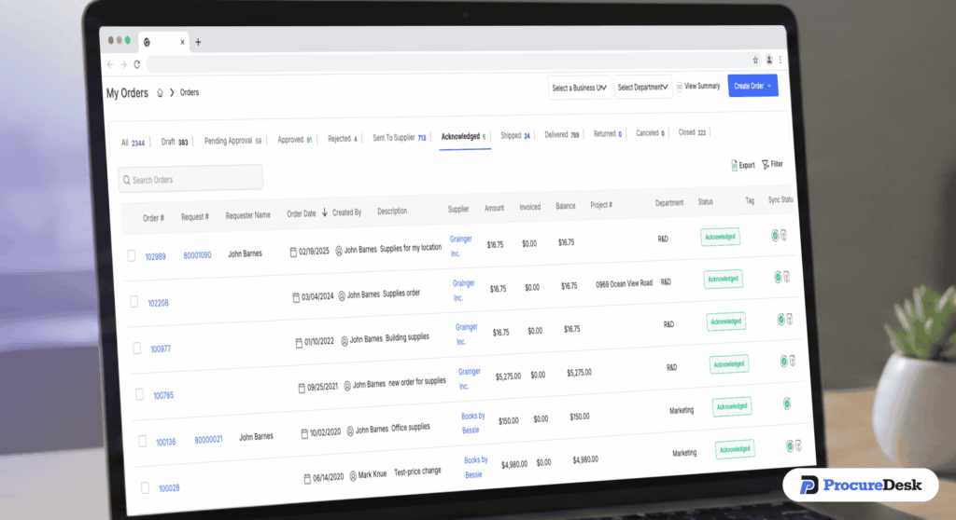
Task: Click request number 80001090 link
Action: tap(197, 254)
